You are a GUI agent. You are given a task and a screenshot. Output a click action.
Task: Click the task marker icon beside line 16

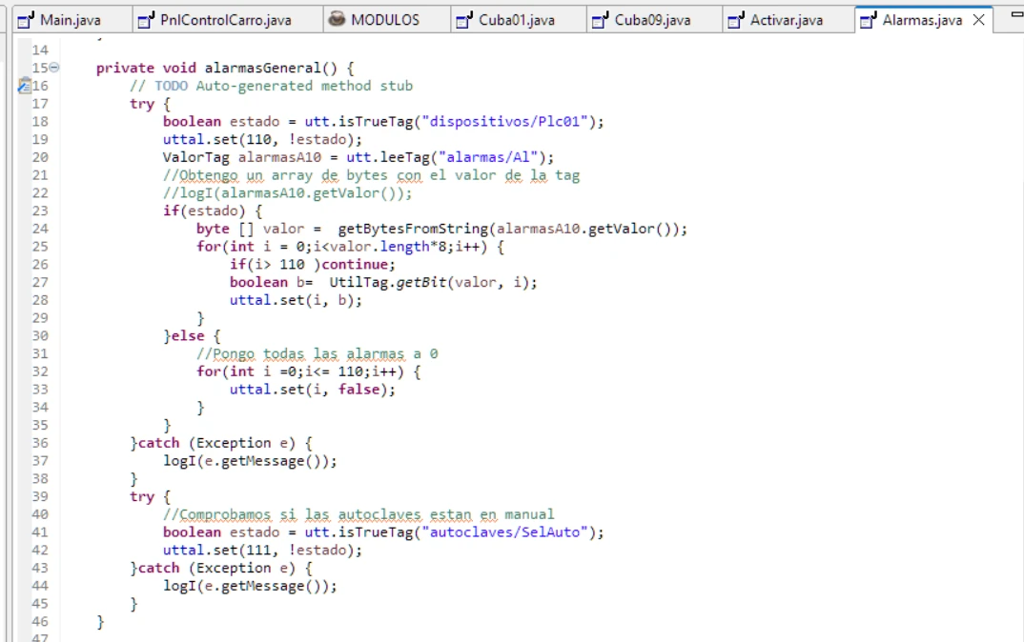pos(25,86)
